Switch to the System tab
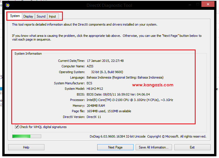 click(15, 16)
